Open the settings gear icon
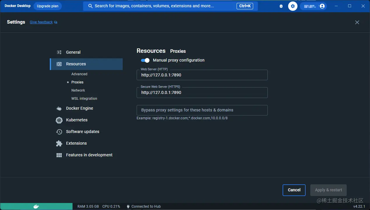The width and height of the screenshot is (370, 210). click(293, 6)
